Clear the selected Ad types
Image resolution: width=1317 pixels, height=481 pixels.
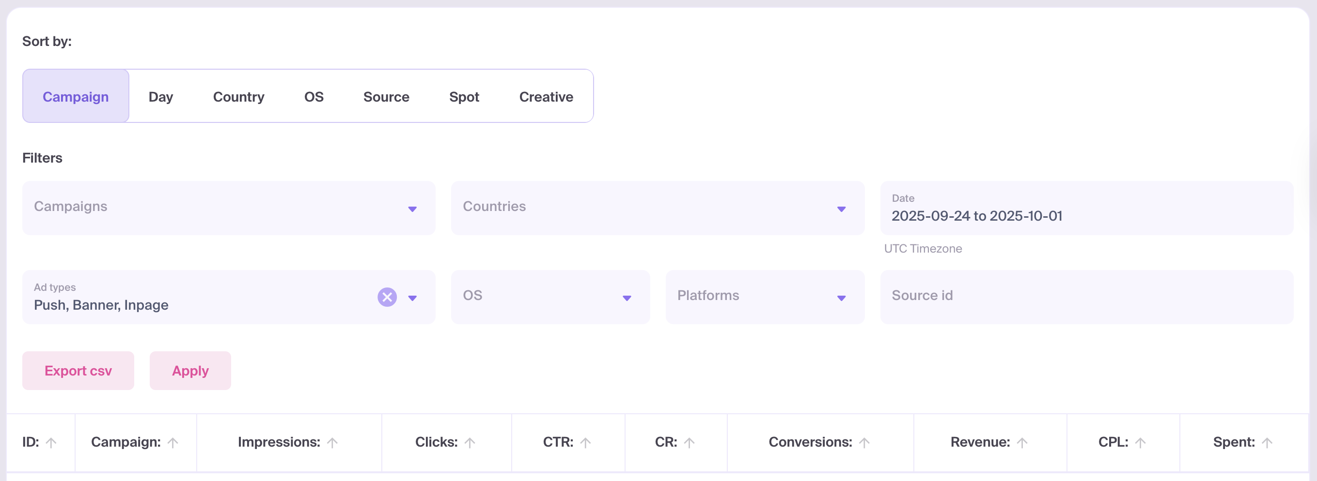click(387, 297)
